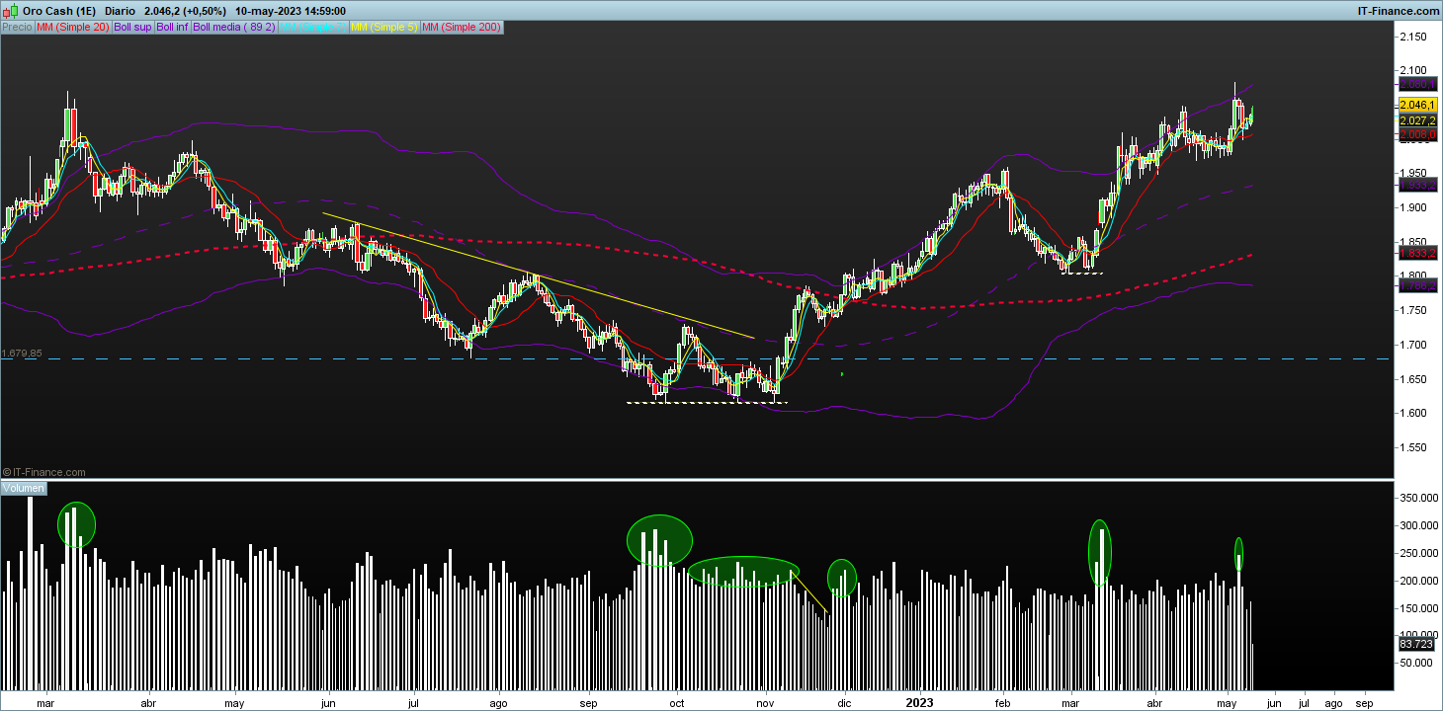Click the candlestick chart icon beside Oro Cash
The image size is (1443, 711).
pos(10,10)
